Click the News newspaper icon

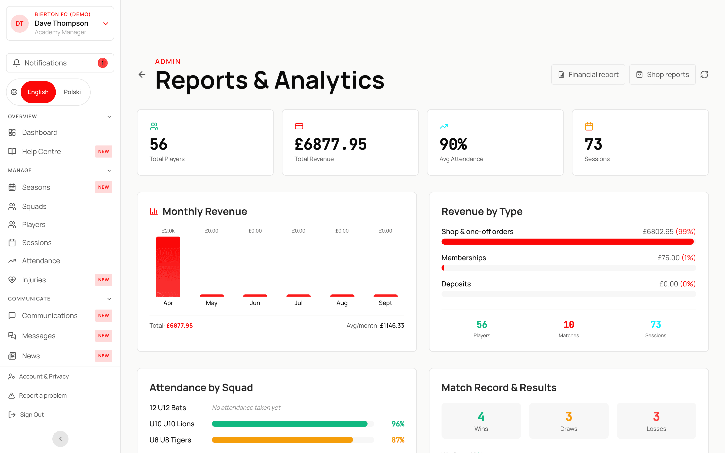pyautogui.click(x=12, y=356)
